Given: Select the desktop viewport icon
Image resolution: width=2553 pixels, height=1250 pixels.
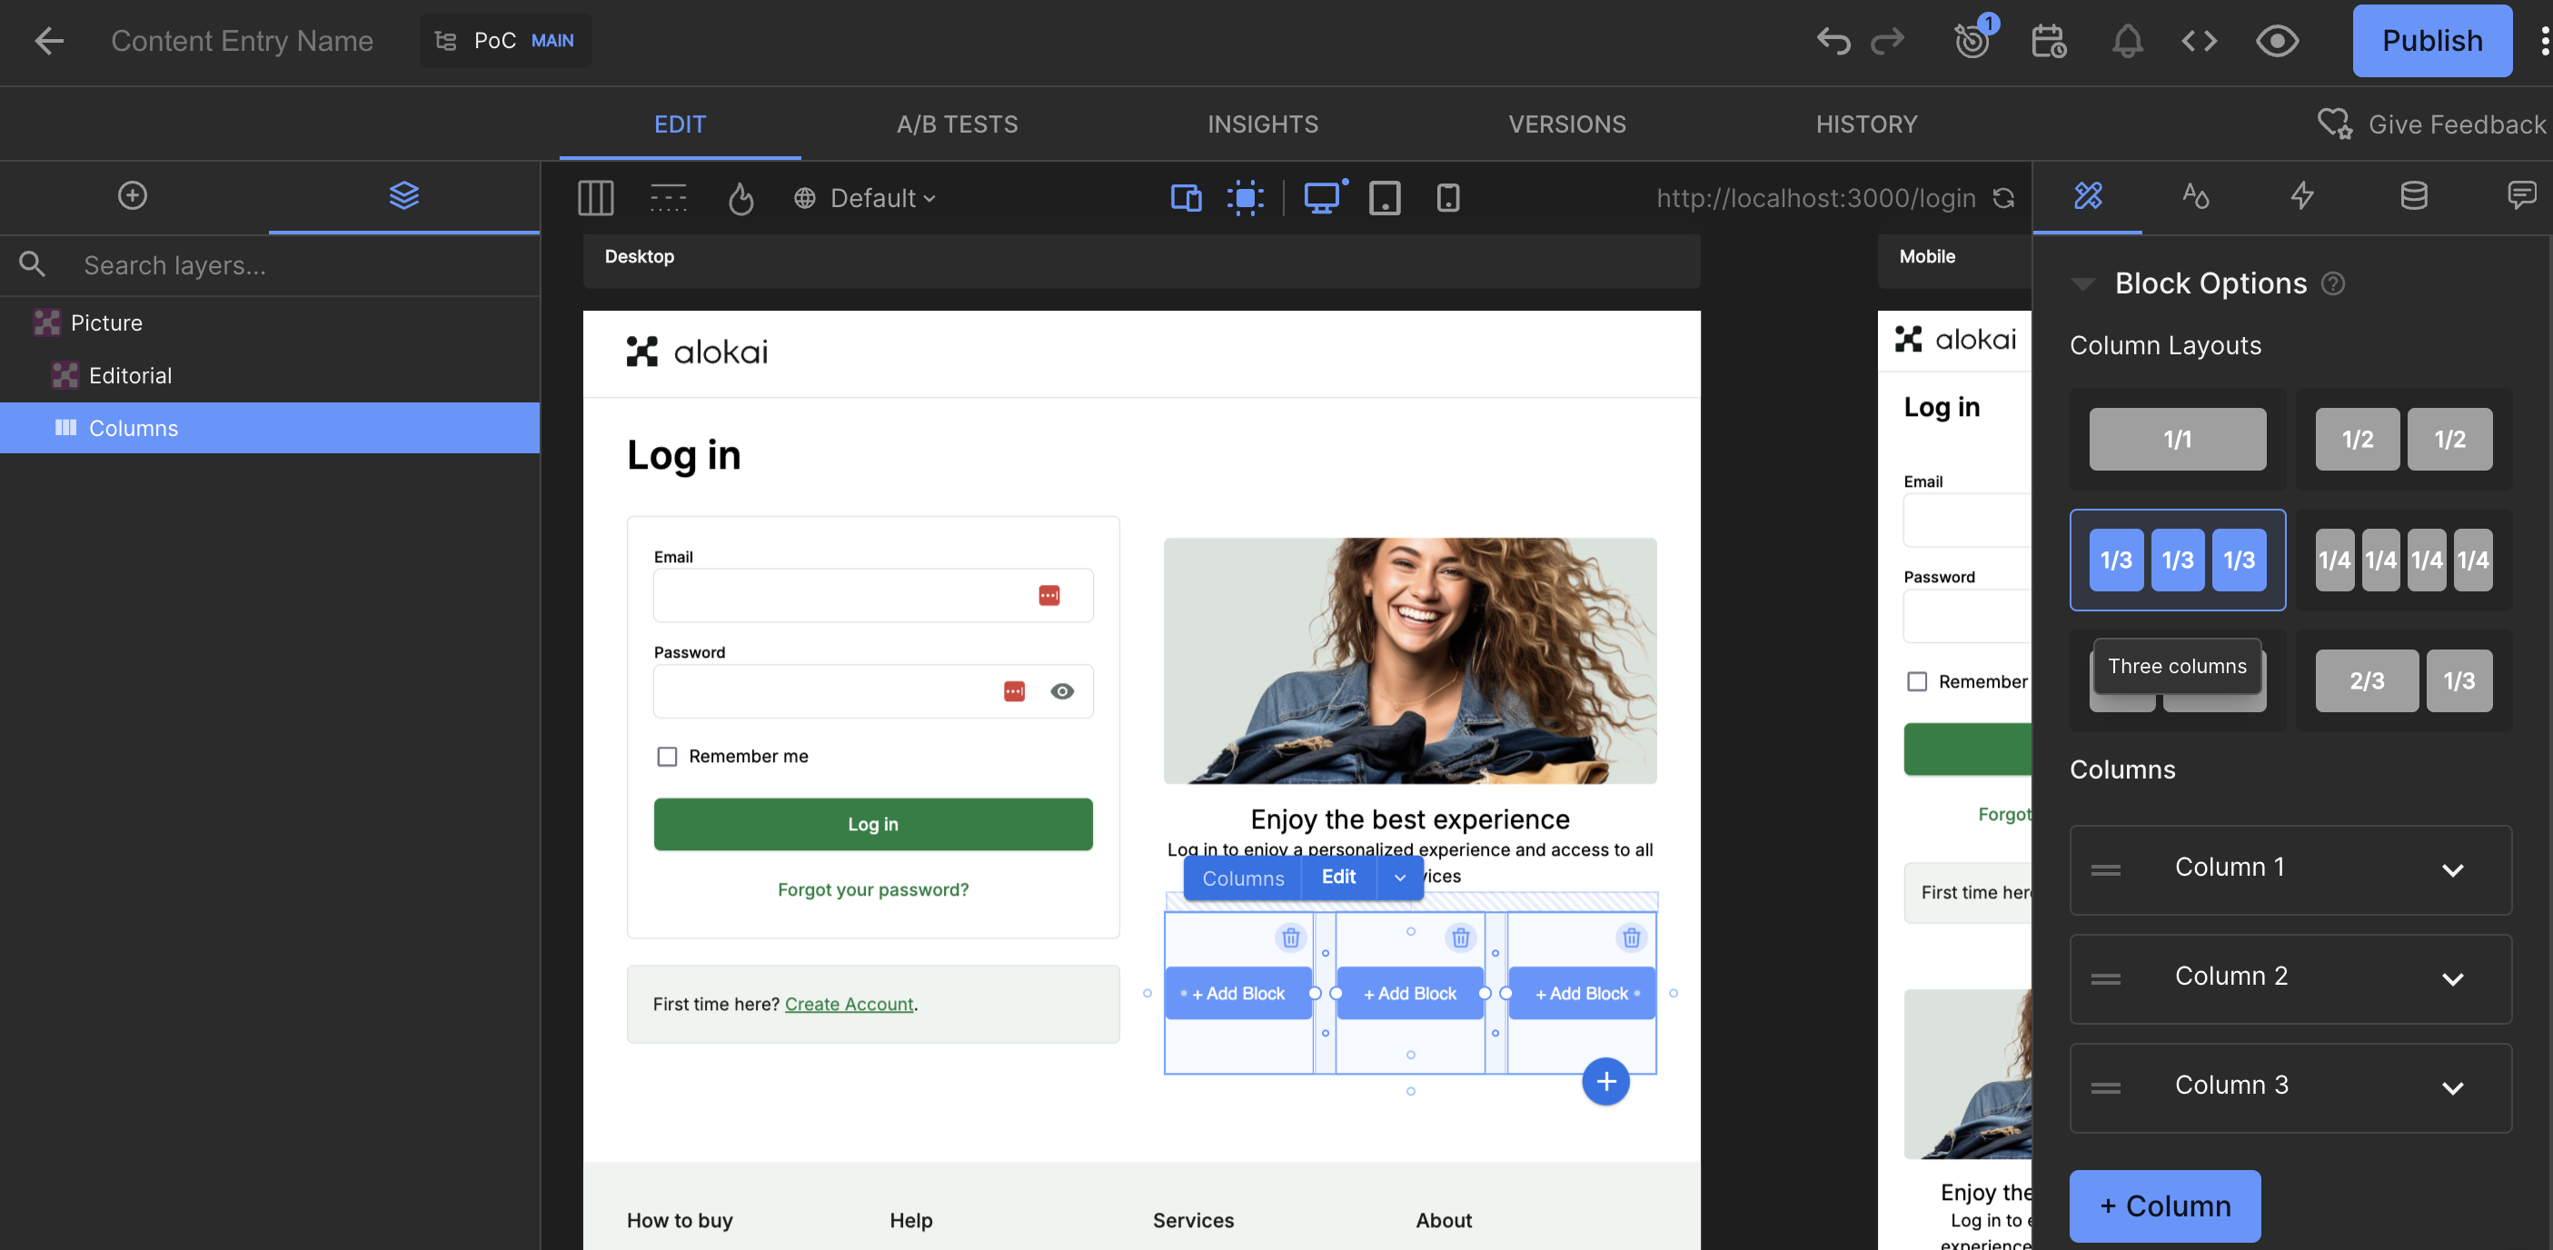Looking at the screenshot, I should pos(1324,197).
